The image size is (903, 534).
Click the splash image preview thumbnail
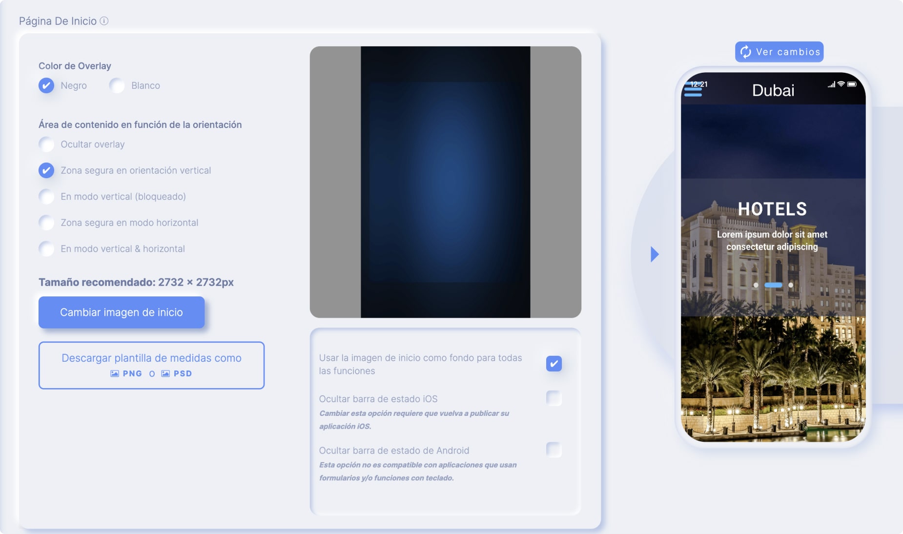tap(445, 182)
